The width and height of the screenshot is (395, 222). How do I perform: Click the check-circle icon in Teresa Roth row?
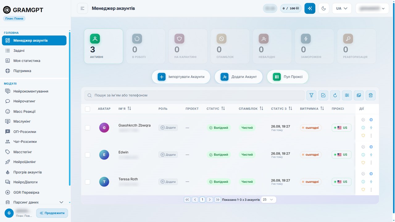pos(363,174)
